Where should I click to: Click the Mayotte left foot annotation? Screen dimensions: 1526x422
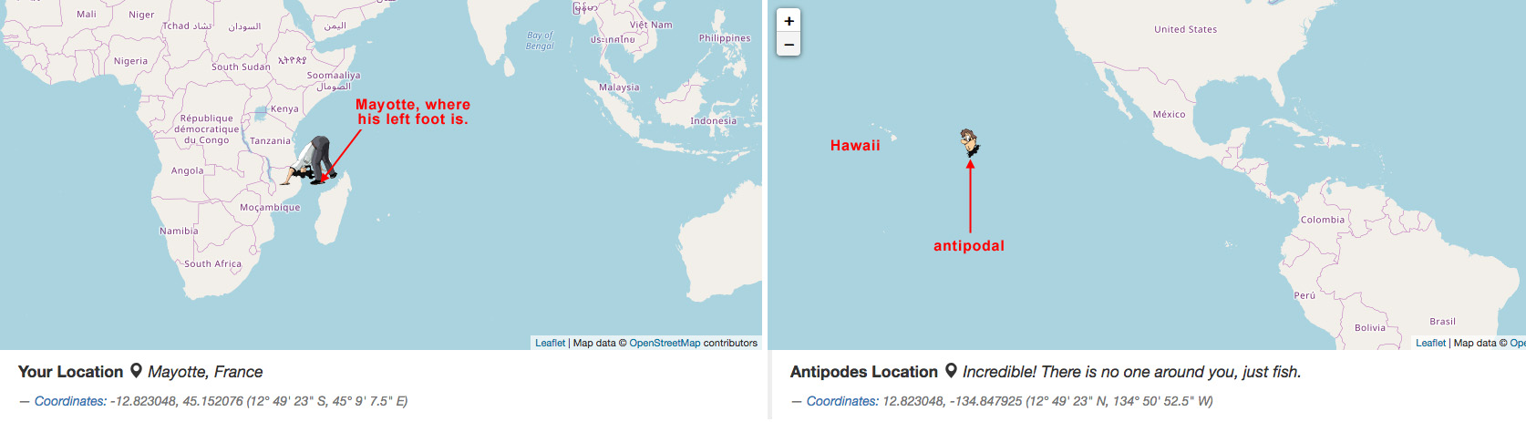(413, 112)
